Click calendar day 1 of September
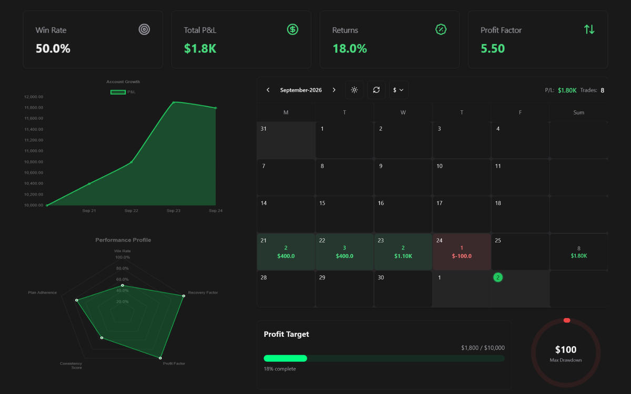 (344, 140)
